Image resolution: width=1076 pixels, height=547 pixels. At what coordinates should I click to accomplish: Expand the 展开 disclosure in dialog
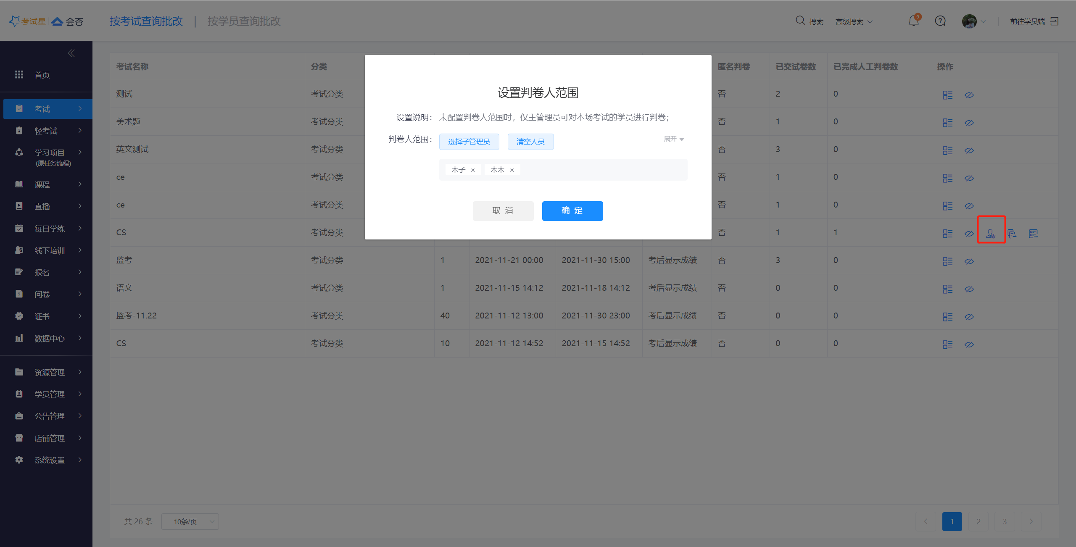674,139
